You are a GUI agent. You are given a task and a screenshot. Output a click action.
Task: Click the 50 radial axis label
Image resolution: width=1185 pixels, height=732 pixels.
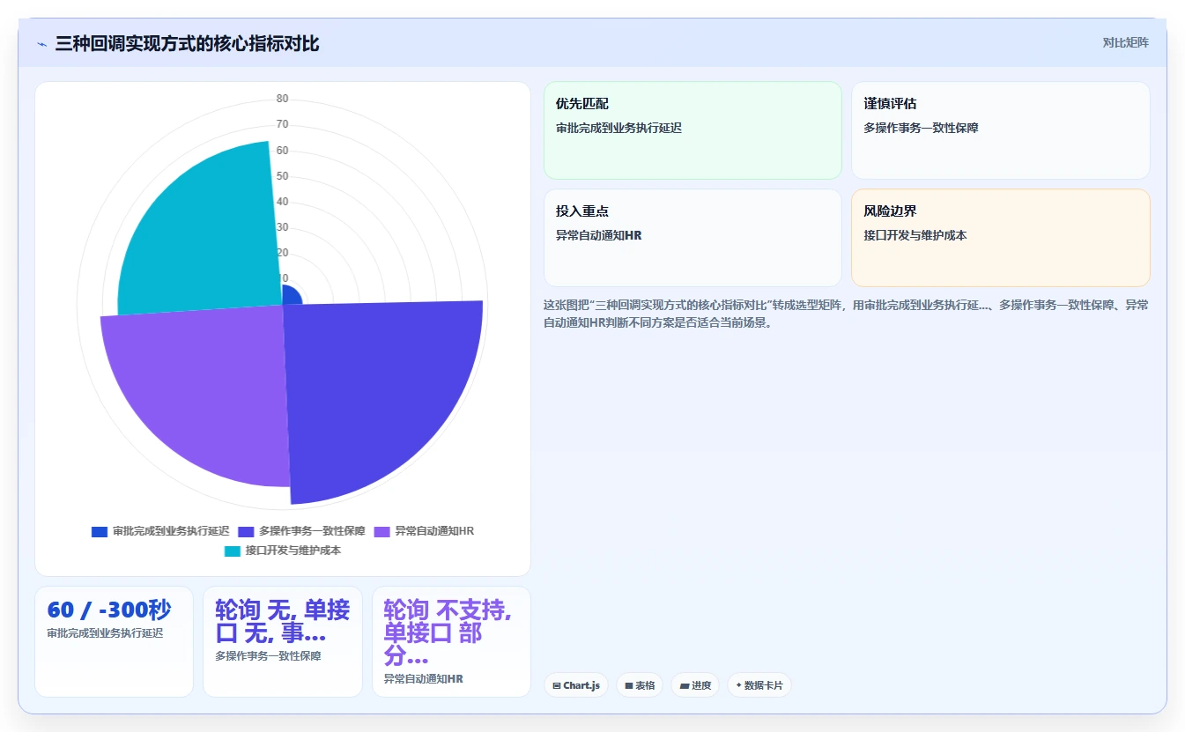(282, 176)
